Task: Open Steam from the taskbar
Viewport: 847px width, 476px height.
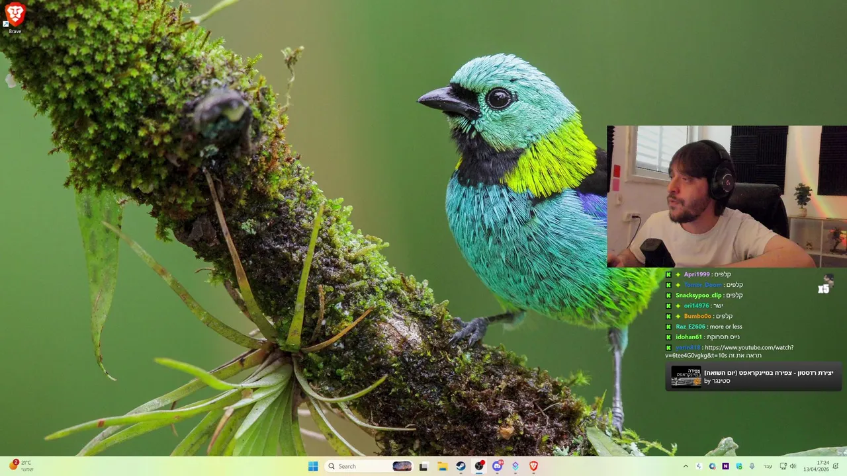Action: (x=461, y=466)
